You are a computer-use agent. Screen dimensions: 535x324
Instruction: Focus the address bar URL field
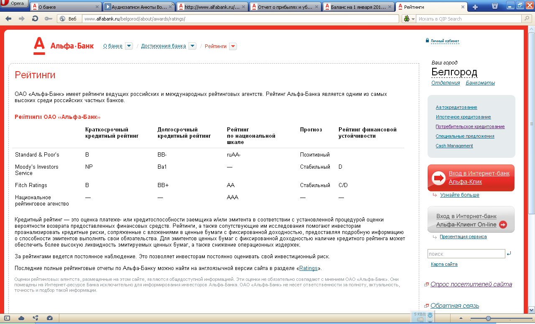point(240,19)
